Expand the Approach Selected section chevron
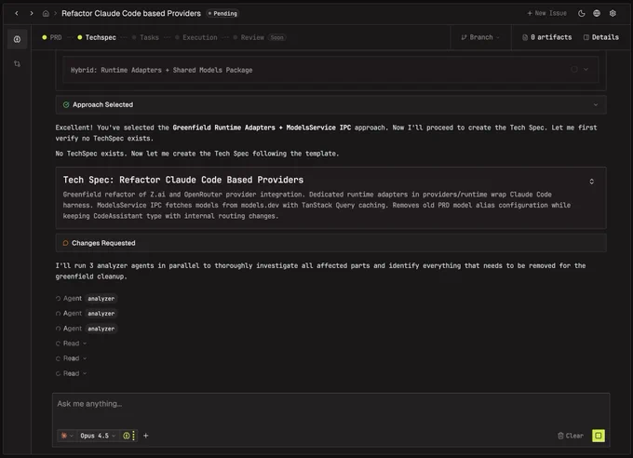633x458 pixels. [x=596, y=105]
